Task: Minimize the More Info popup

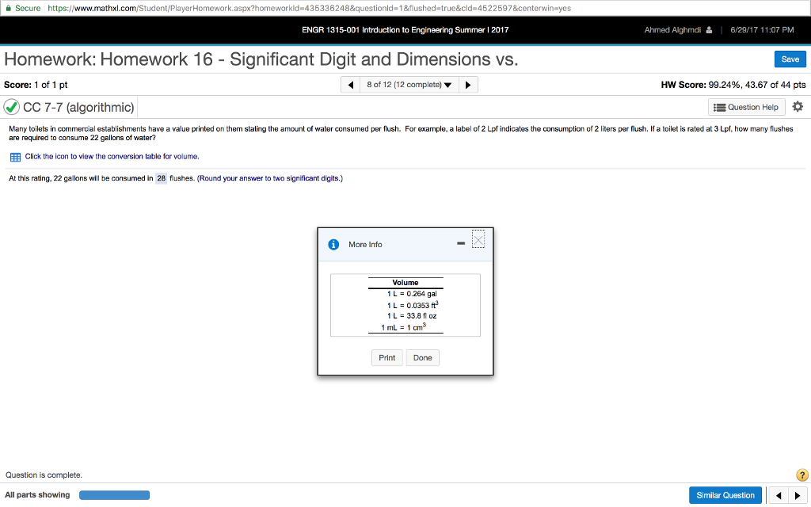Action: point(460,244)
